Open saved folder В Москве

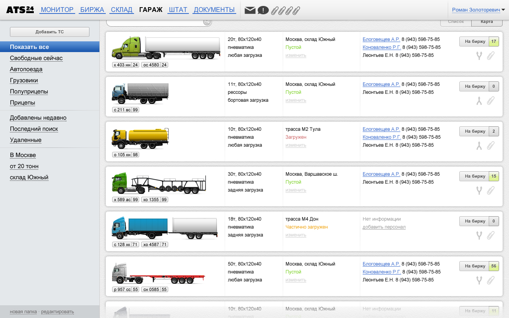coord(23,155)
